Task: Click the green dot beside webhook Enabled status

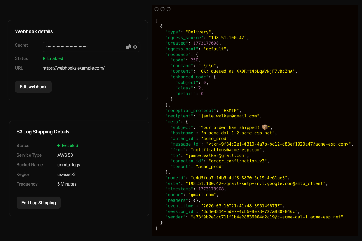Action: (x=44, y=58)
